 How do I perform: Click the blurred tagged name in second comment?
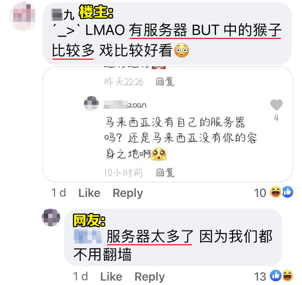click(88, 236)
